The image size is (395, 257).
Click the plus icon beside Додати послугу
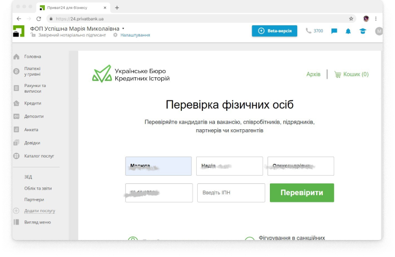[x=16, y=211]
